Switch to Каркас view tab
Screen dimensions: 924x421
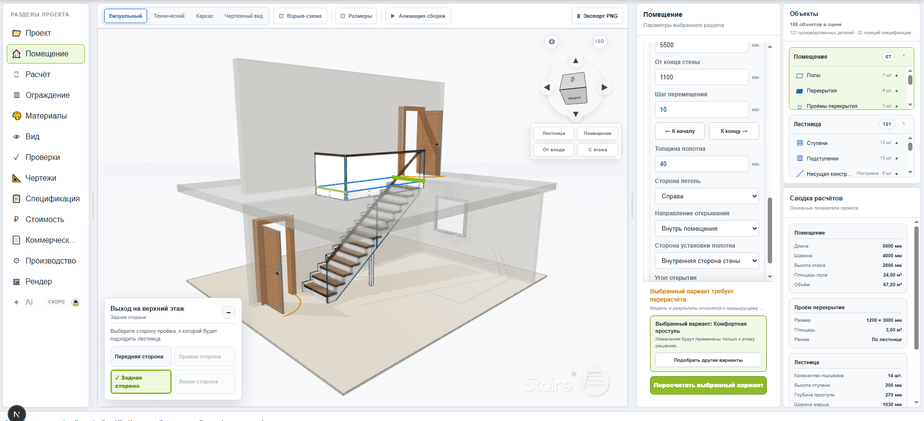coord(204,16)
